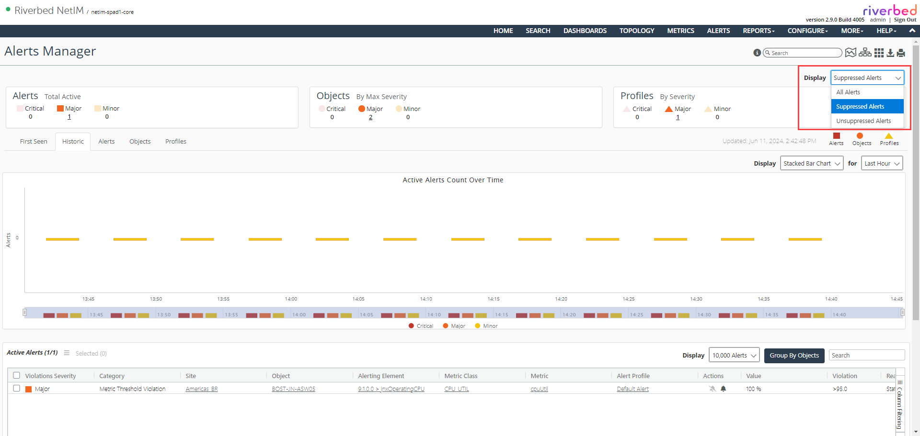This screenshot has height=436, width=920.
Task: Click the topology hierarchy icon
Action: coord(865,53)
